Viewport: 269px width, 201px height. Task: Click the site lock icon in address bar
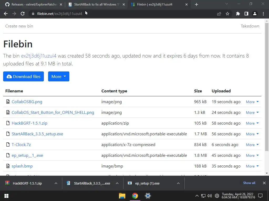tap(33, 14)
